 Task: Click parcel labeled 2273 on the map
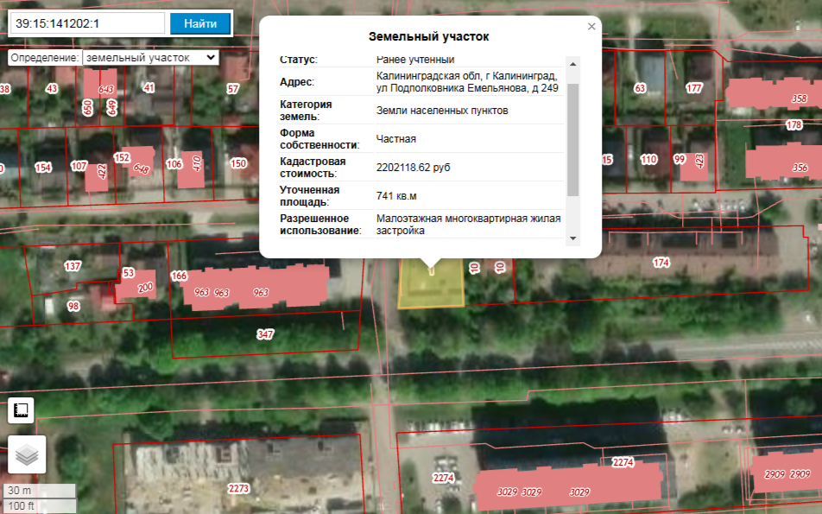coord(239,488)
